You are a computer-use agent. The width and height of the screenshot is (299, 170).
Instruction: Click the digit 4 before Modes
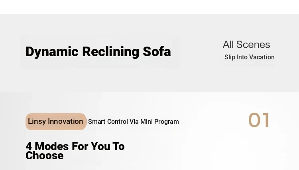point(29,146)
